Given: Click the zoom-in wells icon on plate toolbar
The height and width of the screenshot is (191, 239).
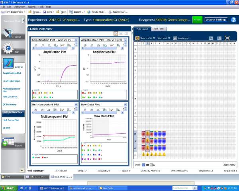Looking at the screenshot, I should pyautogui.click(x=211, y=38).
